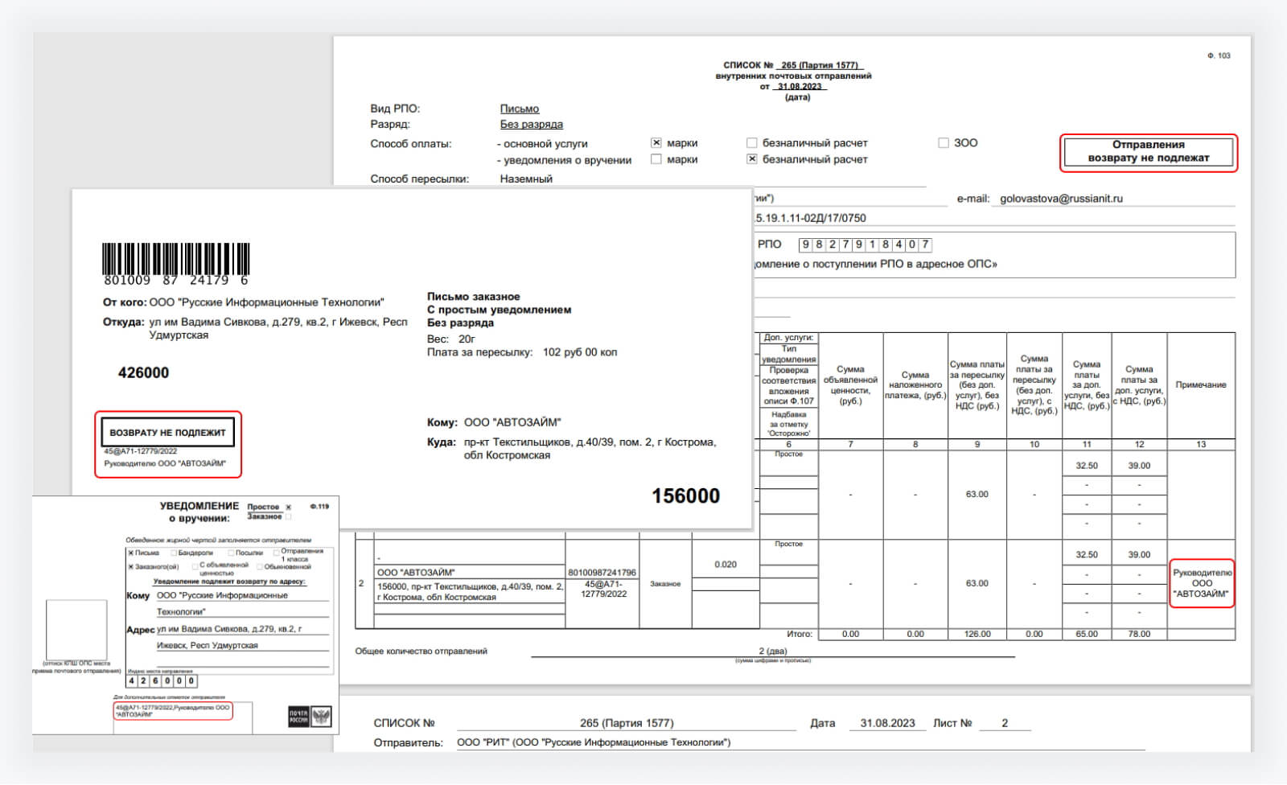
Task: Click the Наземный shipping method value
Action: (526, 179)
